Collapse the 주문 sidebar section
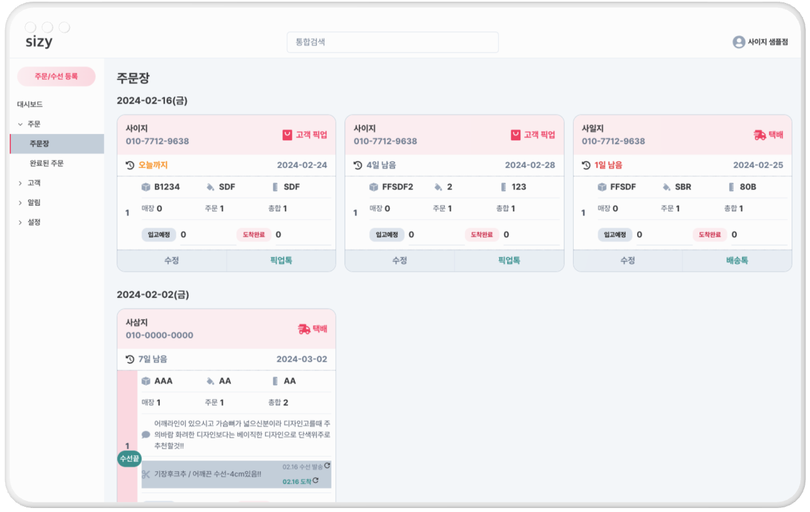 click(x=21, y=124)
